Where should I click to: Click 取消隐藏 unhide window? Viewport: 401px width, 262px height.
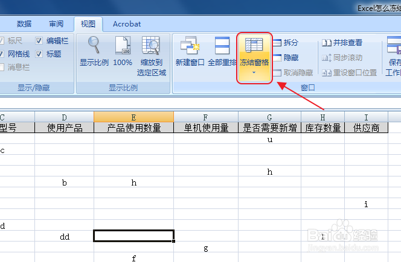pos(294,73)
